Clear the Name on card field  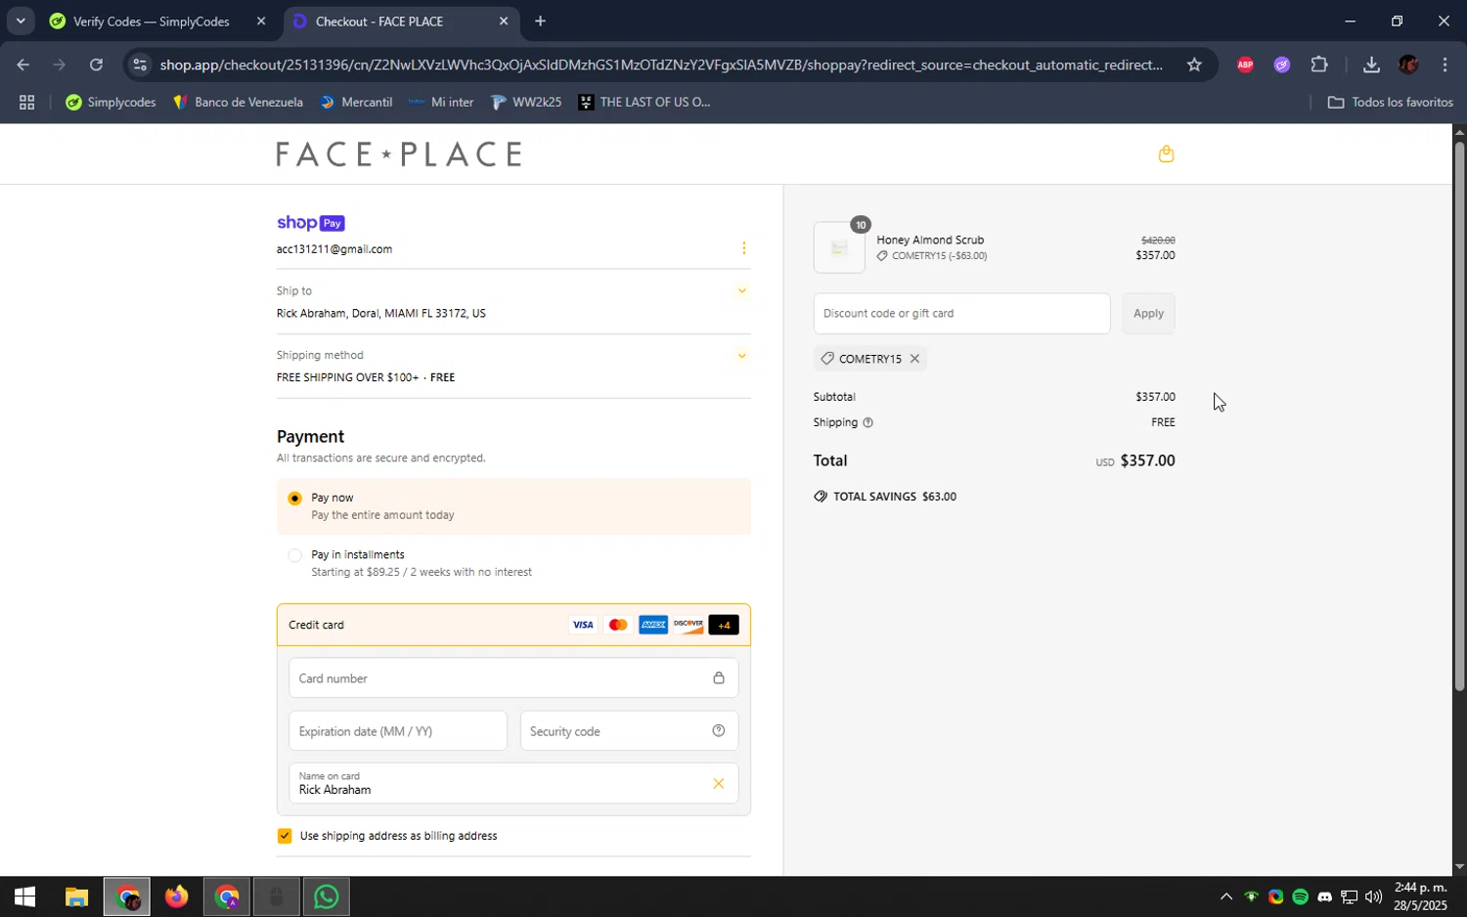click(718, 783)
